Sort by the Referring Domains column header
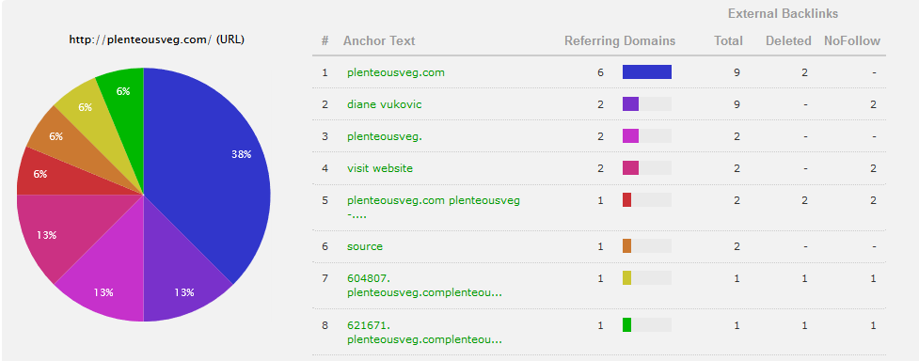Viewport: 919px width, 361px height. 620,41
